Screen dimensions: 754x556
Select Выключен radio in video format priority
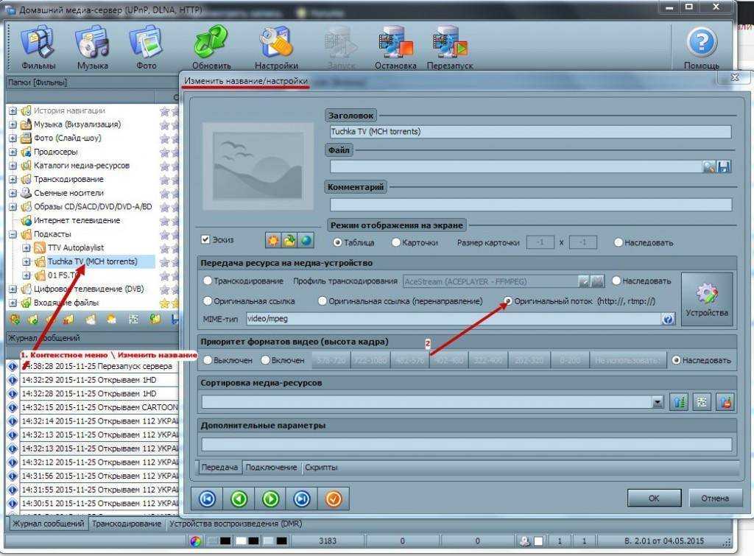tap(207, 360)
